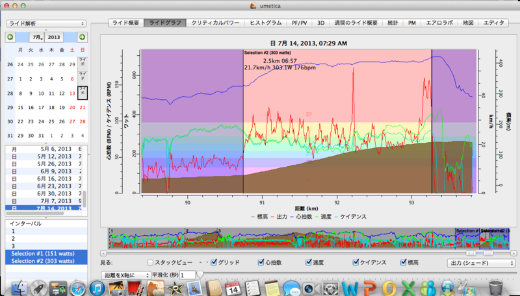The width and height of the screenshot is (520, 296).
Task: Toggle スタックビュー checkbox
Action: point(150,262)
